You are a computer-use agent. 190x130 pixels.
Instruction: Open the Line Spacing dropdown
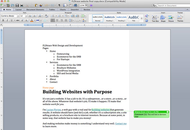point(72,20)
